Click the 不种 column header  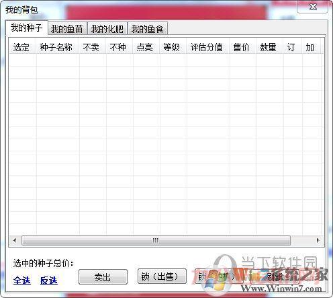coord(120,47)
